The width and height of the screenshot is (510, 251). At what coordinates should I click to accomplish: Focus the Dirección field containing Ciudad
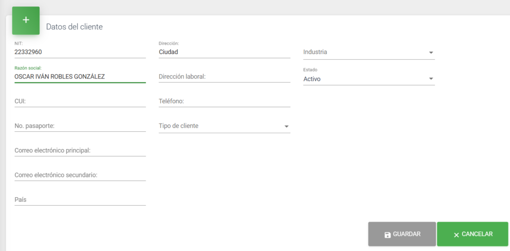tap(224, 52)
